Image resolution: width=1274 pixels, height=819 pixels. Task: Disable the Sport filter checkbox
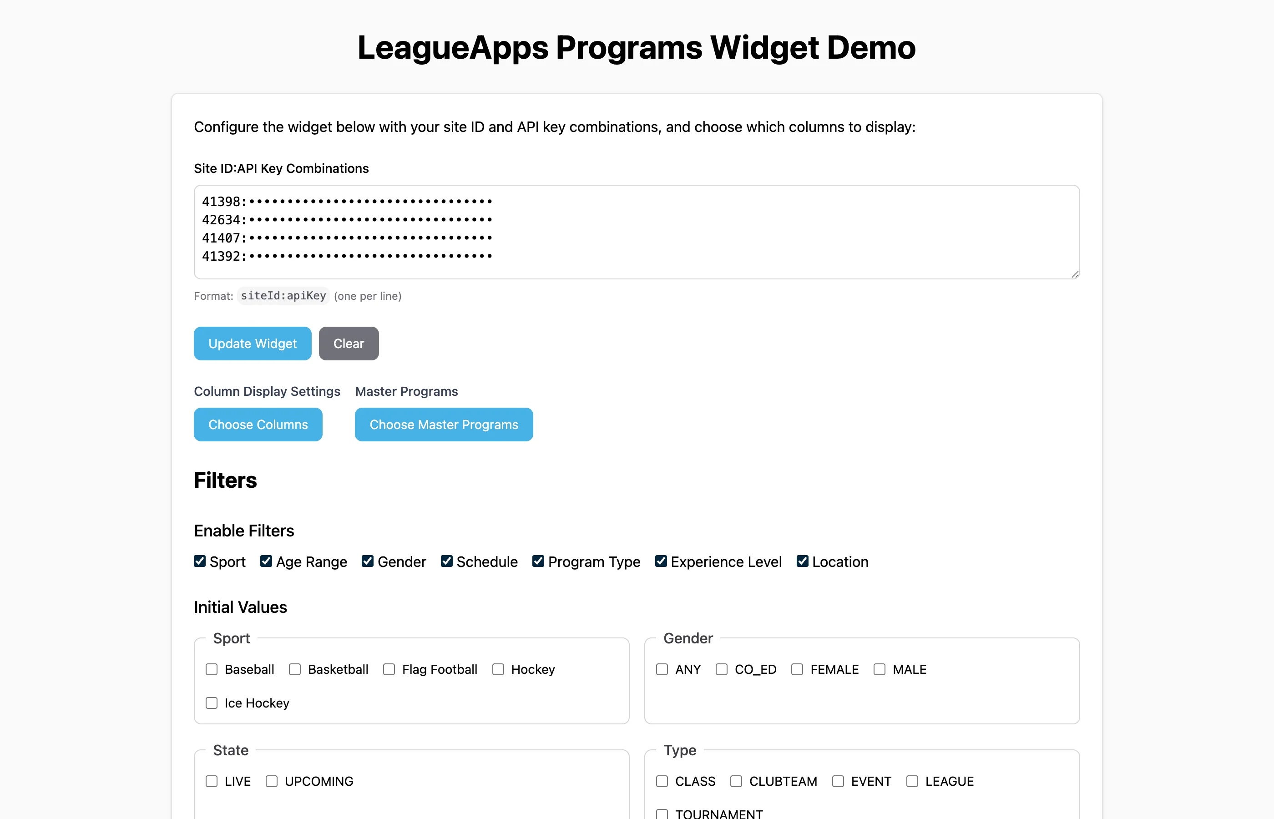(199, 561)
